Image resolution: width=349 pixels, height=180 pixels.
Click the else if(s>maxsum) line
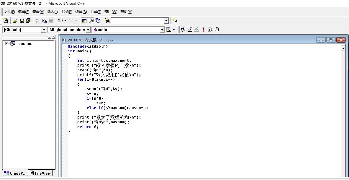117,108
